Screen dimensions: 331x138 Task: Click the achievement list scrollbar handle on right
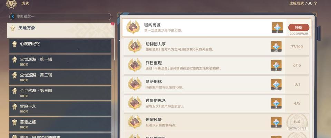(x=319, y=33)
